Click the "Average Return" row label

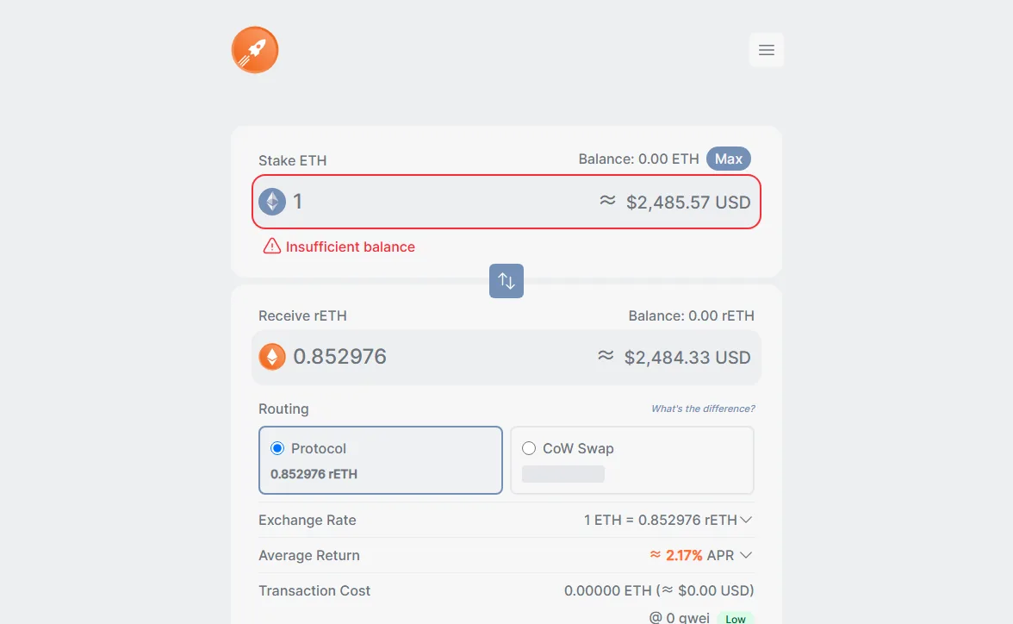coord(308,555)
